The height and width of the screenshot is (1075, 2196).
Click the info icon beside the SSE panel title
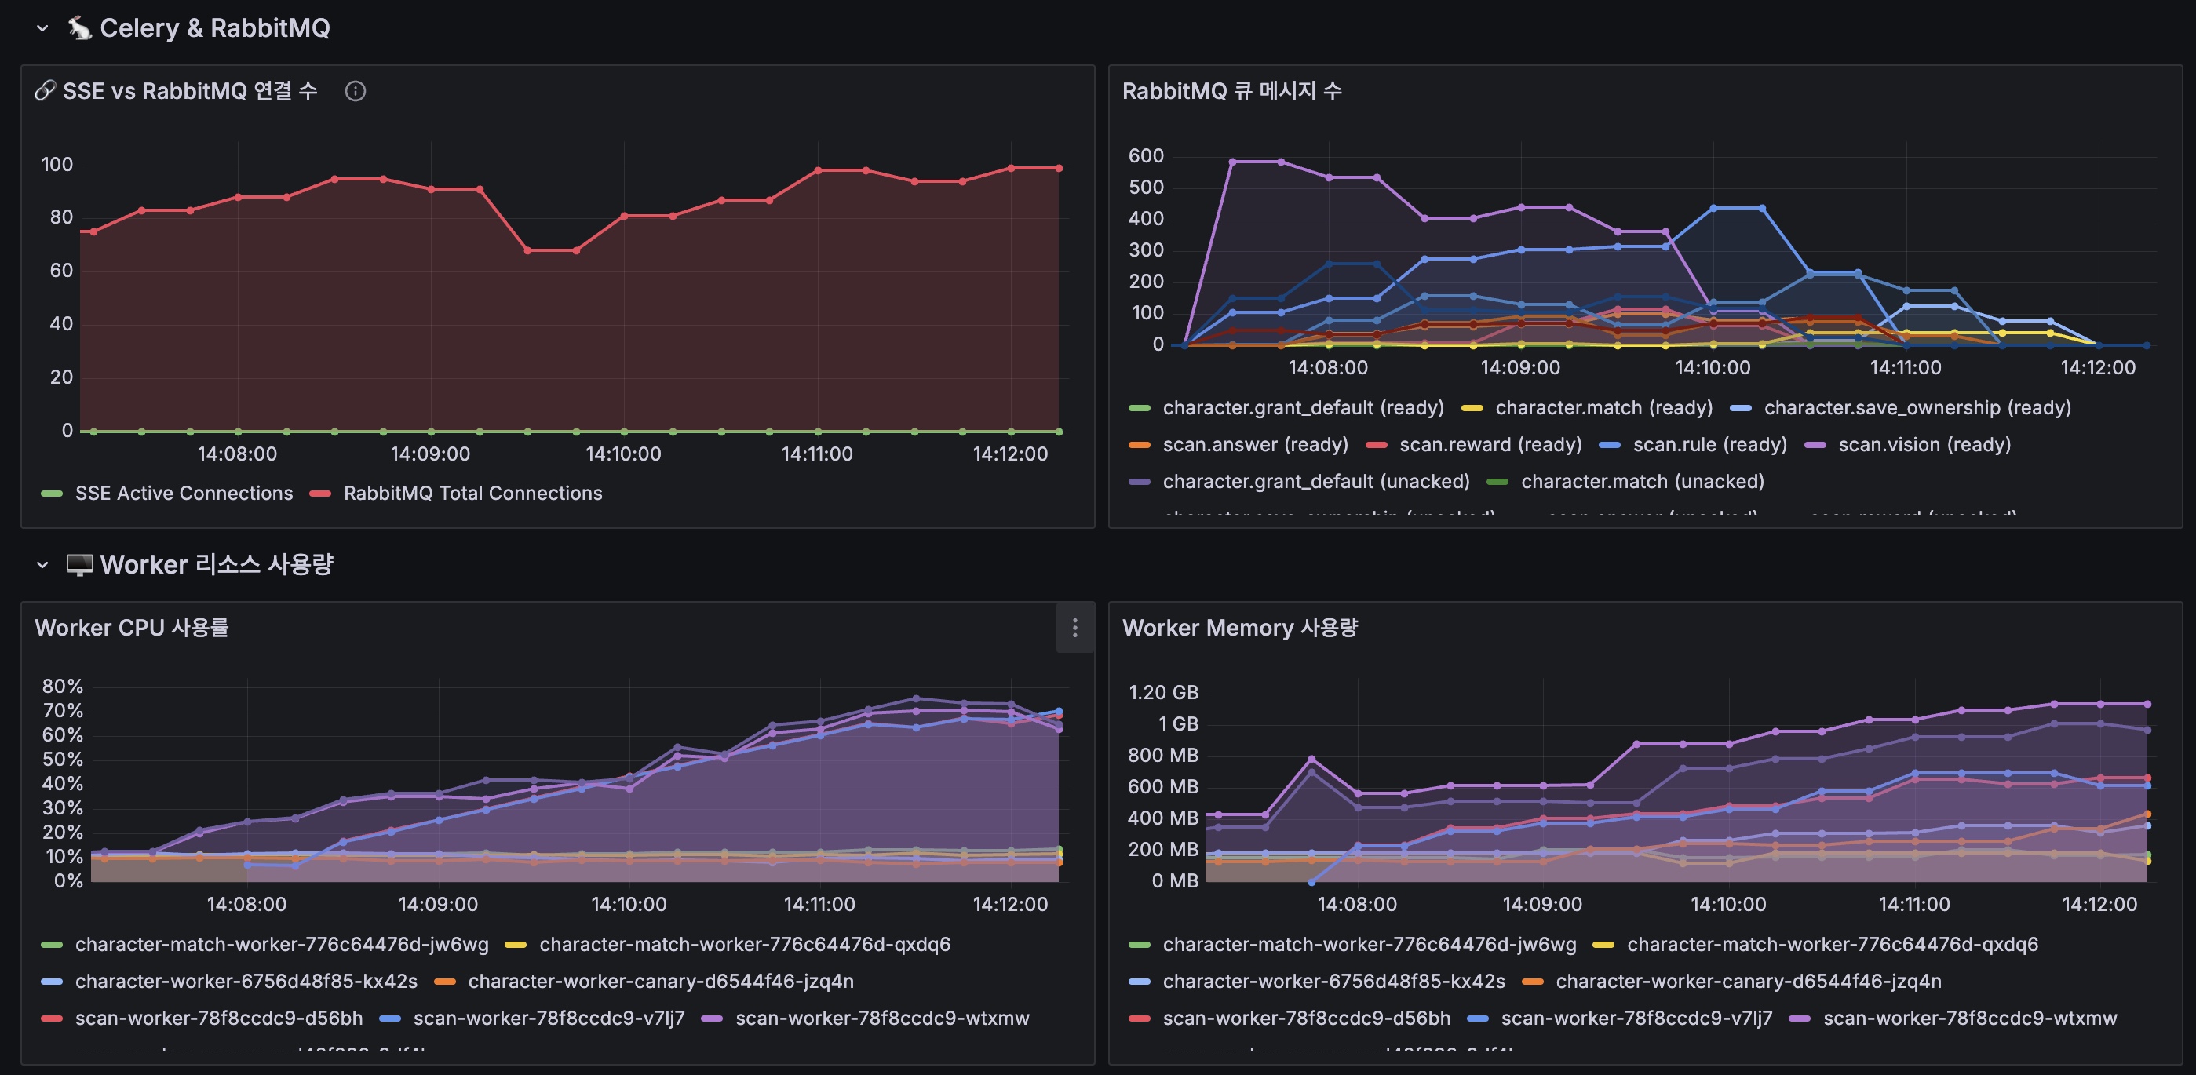355,91
